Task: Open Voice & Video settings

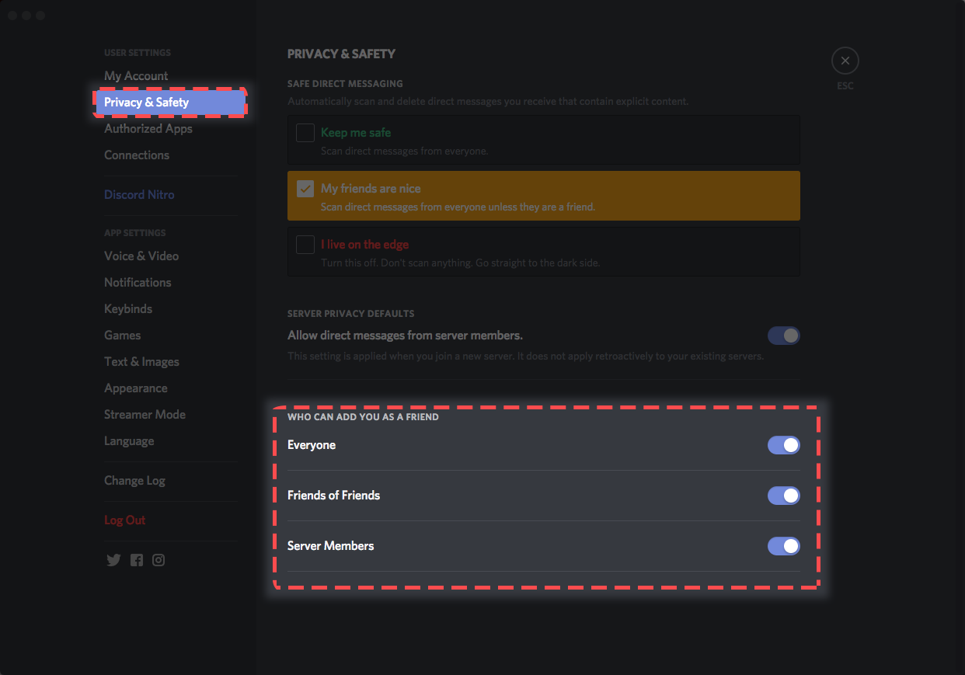Action: click(x=141, y=256)
